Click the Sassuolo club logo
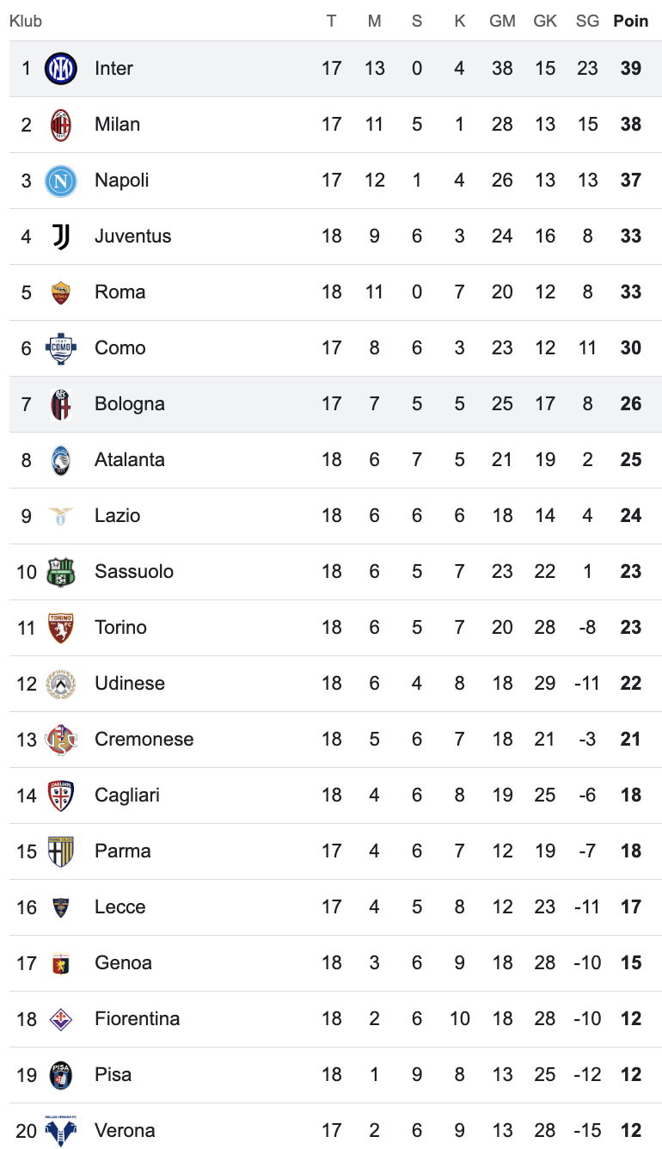 click(61, 572)
